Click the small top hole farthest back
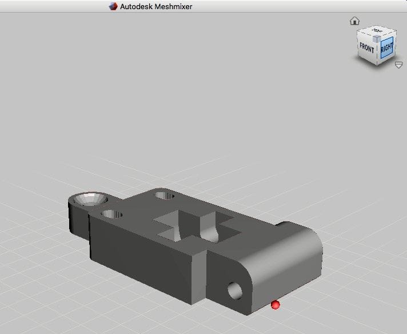Image resolution: width=407 pixels, height=334 pixels. 165,196
